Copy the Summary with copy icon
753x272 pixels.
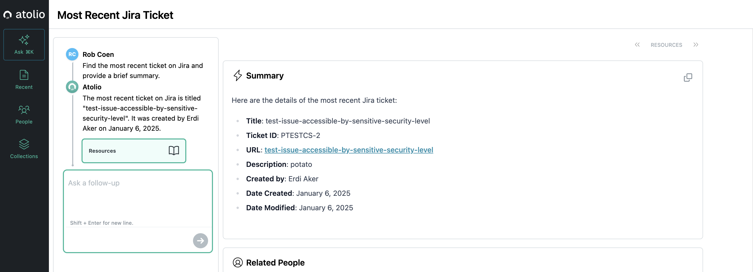(x=688, y=77)
